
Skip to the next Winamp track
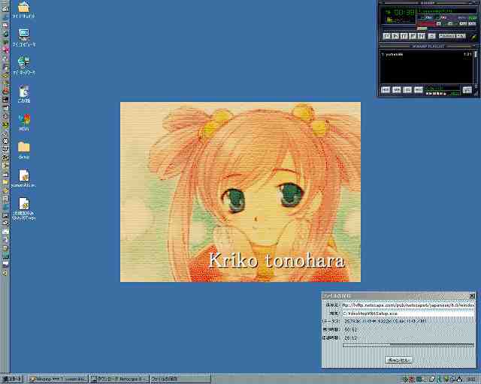(421, 36)
